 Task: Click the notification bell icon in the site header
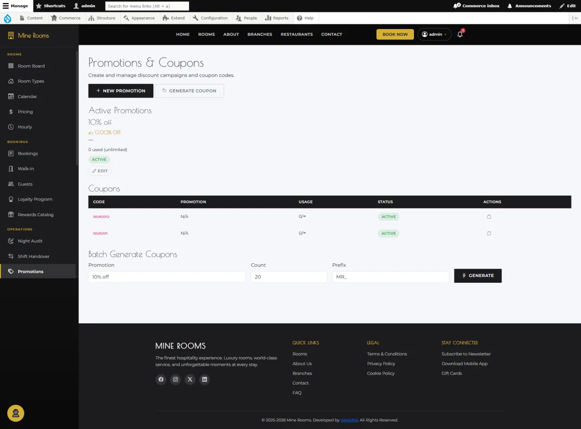point(460,35)
